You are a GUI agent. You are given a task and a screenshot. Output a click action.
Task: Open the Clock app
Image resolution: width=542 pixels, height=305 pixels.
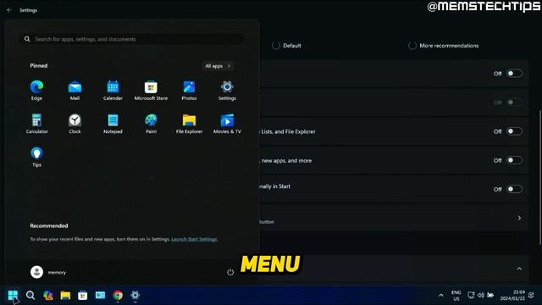point(75,124)
